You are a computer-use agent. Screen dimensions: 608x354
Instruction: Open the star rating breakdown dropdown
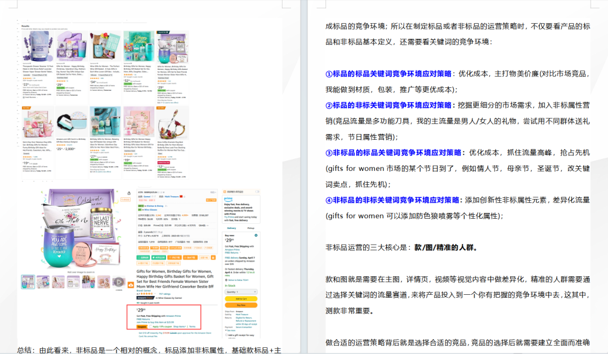(155, 294)
